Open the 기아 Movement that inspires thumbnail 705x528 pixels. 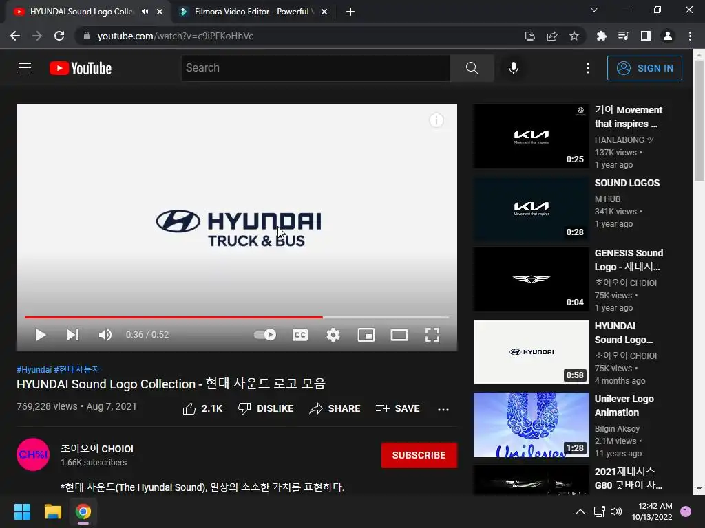click(x=531, y=136)
